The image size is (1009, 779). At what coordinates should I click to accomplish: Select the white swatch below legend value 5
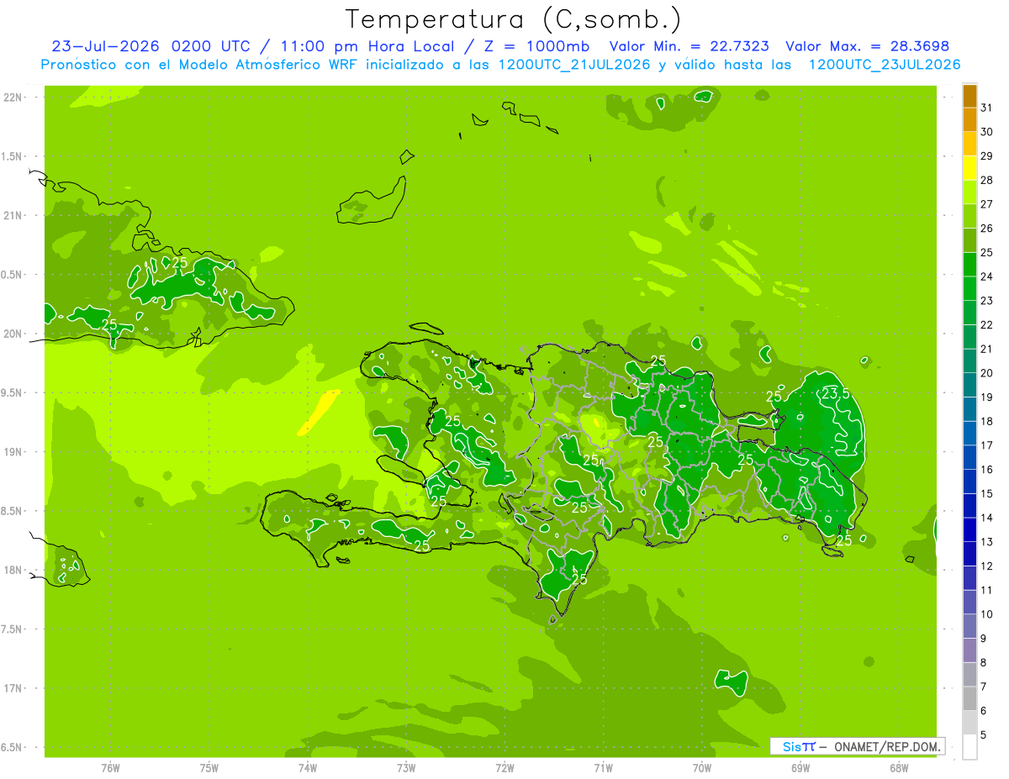point(969,746)
